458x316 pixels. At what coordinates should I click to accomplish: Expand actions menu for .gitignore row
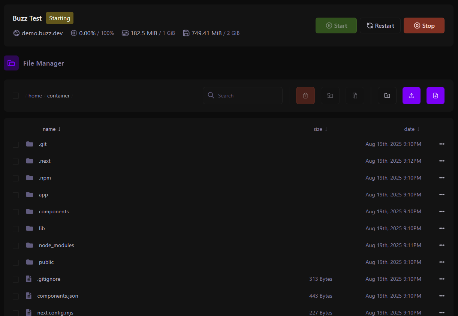tap(442, 279)
